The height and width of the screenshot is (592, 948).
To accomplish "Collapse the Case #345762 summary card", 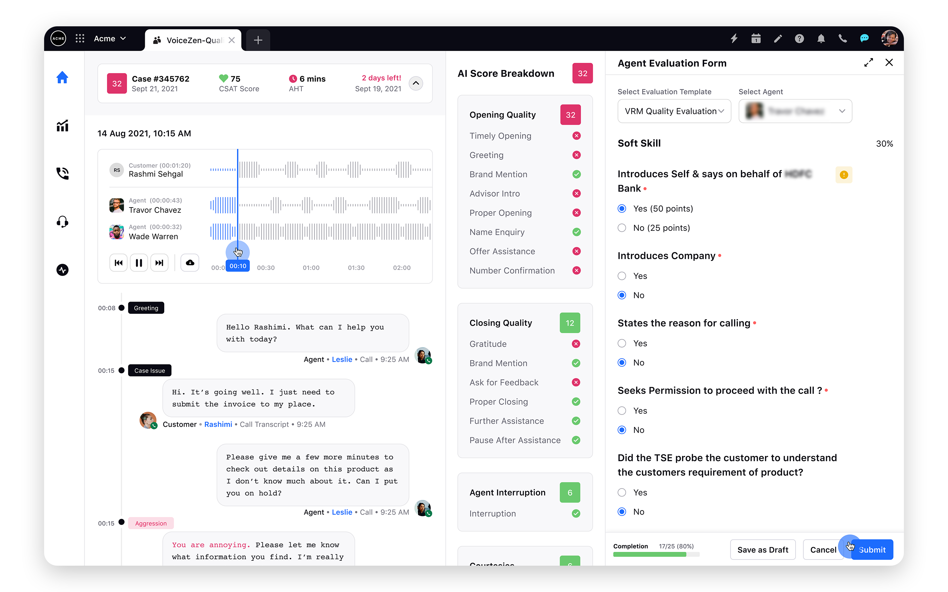I will 416,83.
